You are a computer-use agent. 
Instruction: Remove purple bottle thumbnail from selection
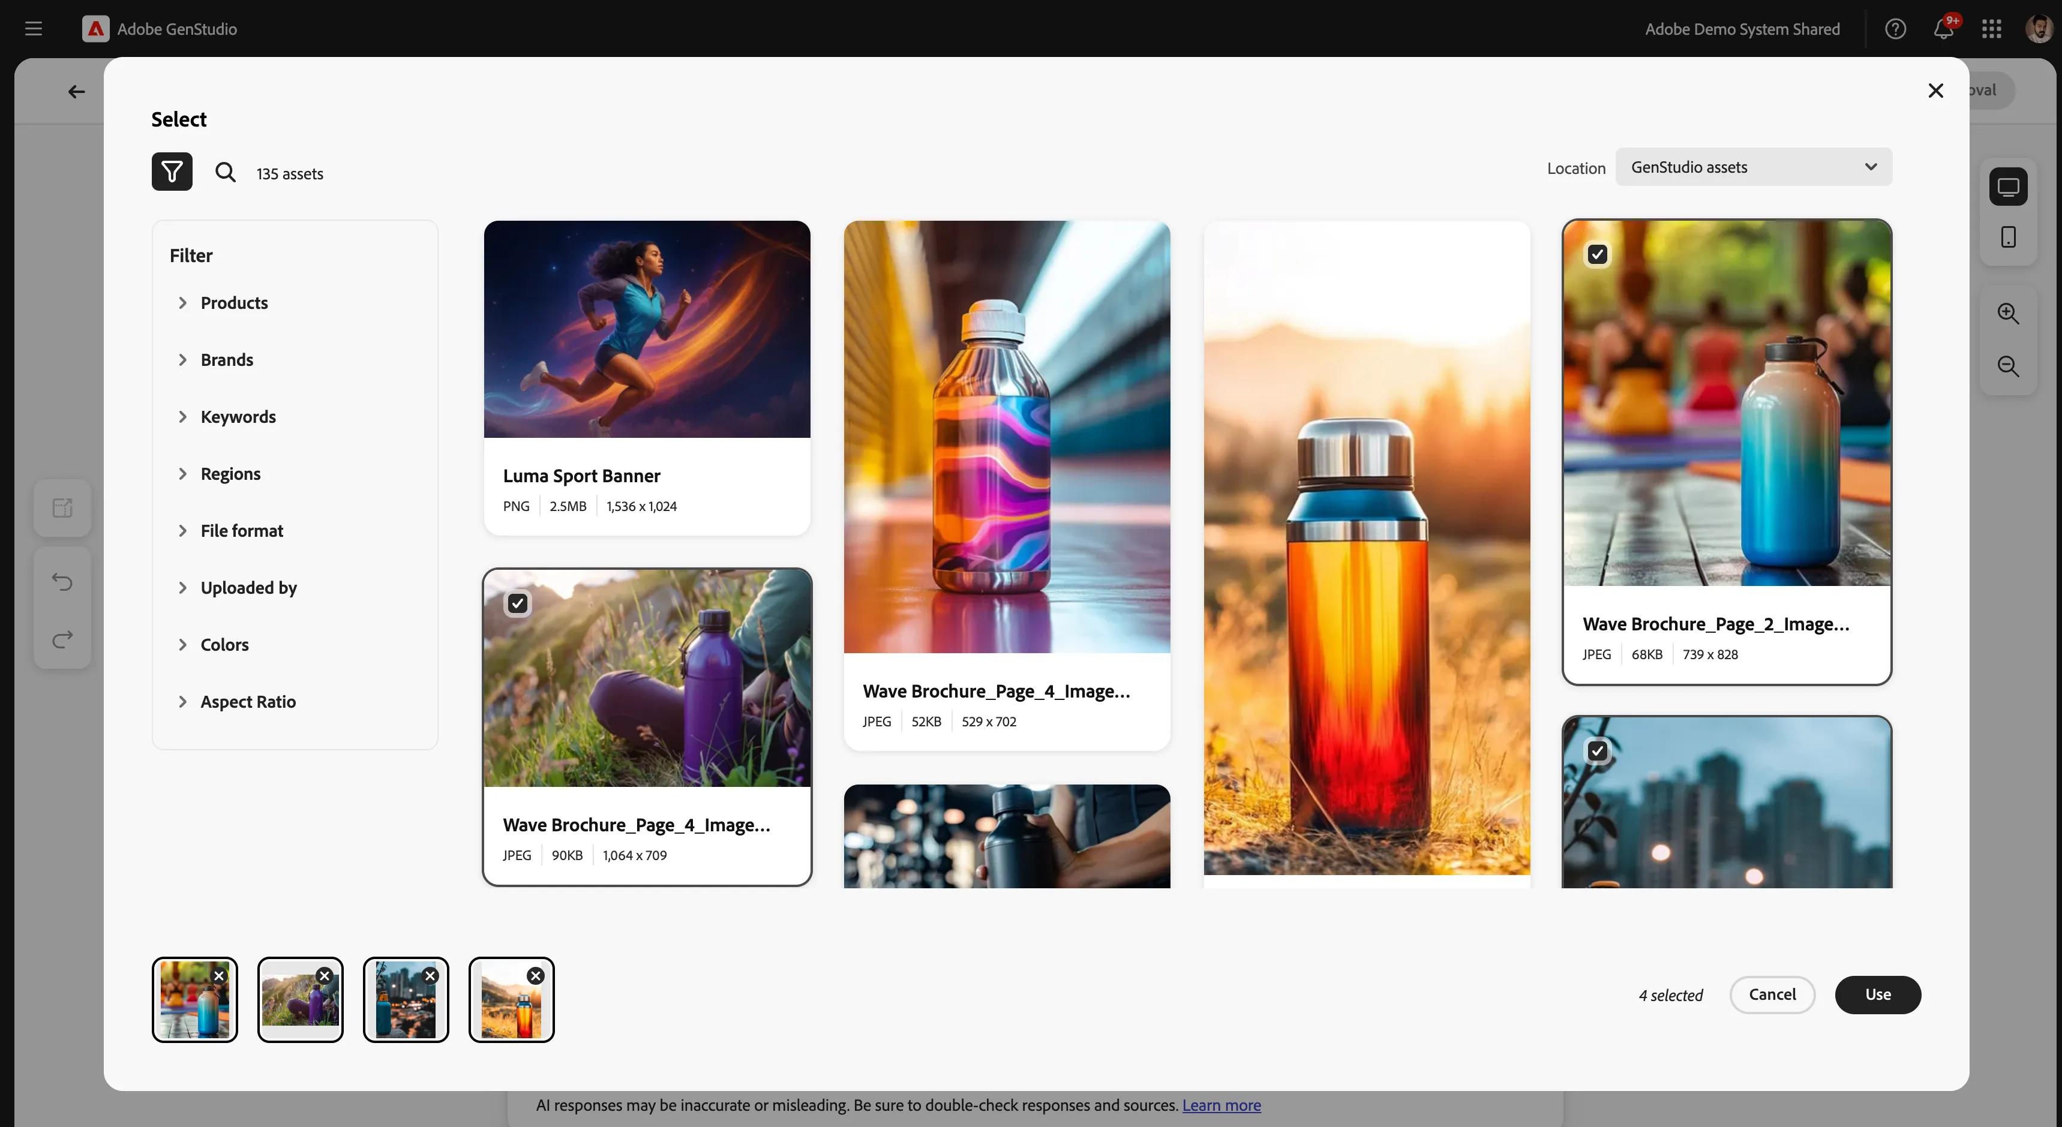click(x=324, y=976)
